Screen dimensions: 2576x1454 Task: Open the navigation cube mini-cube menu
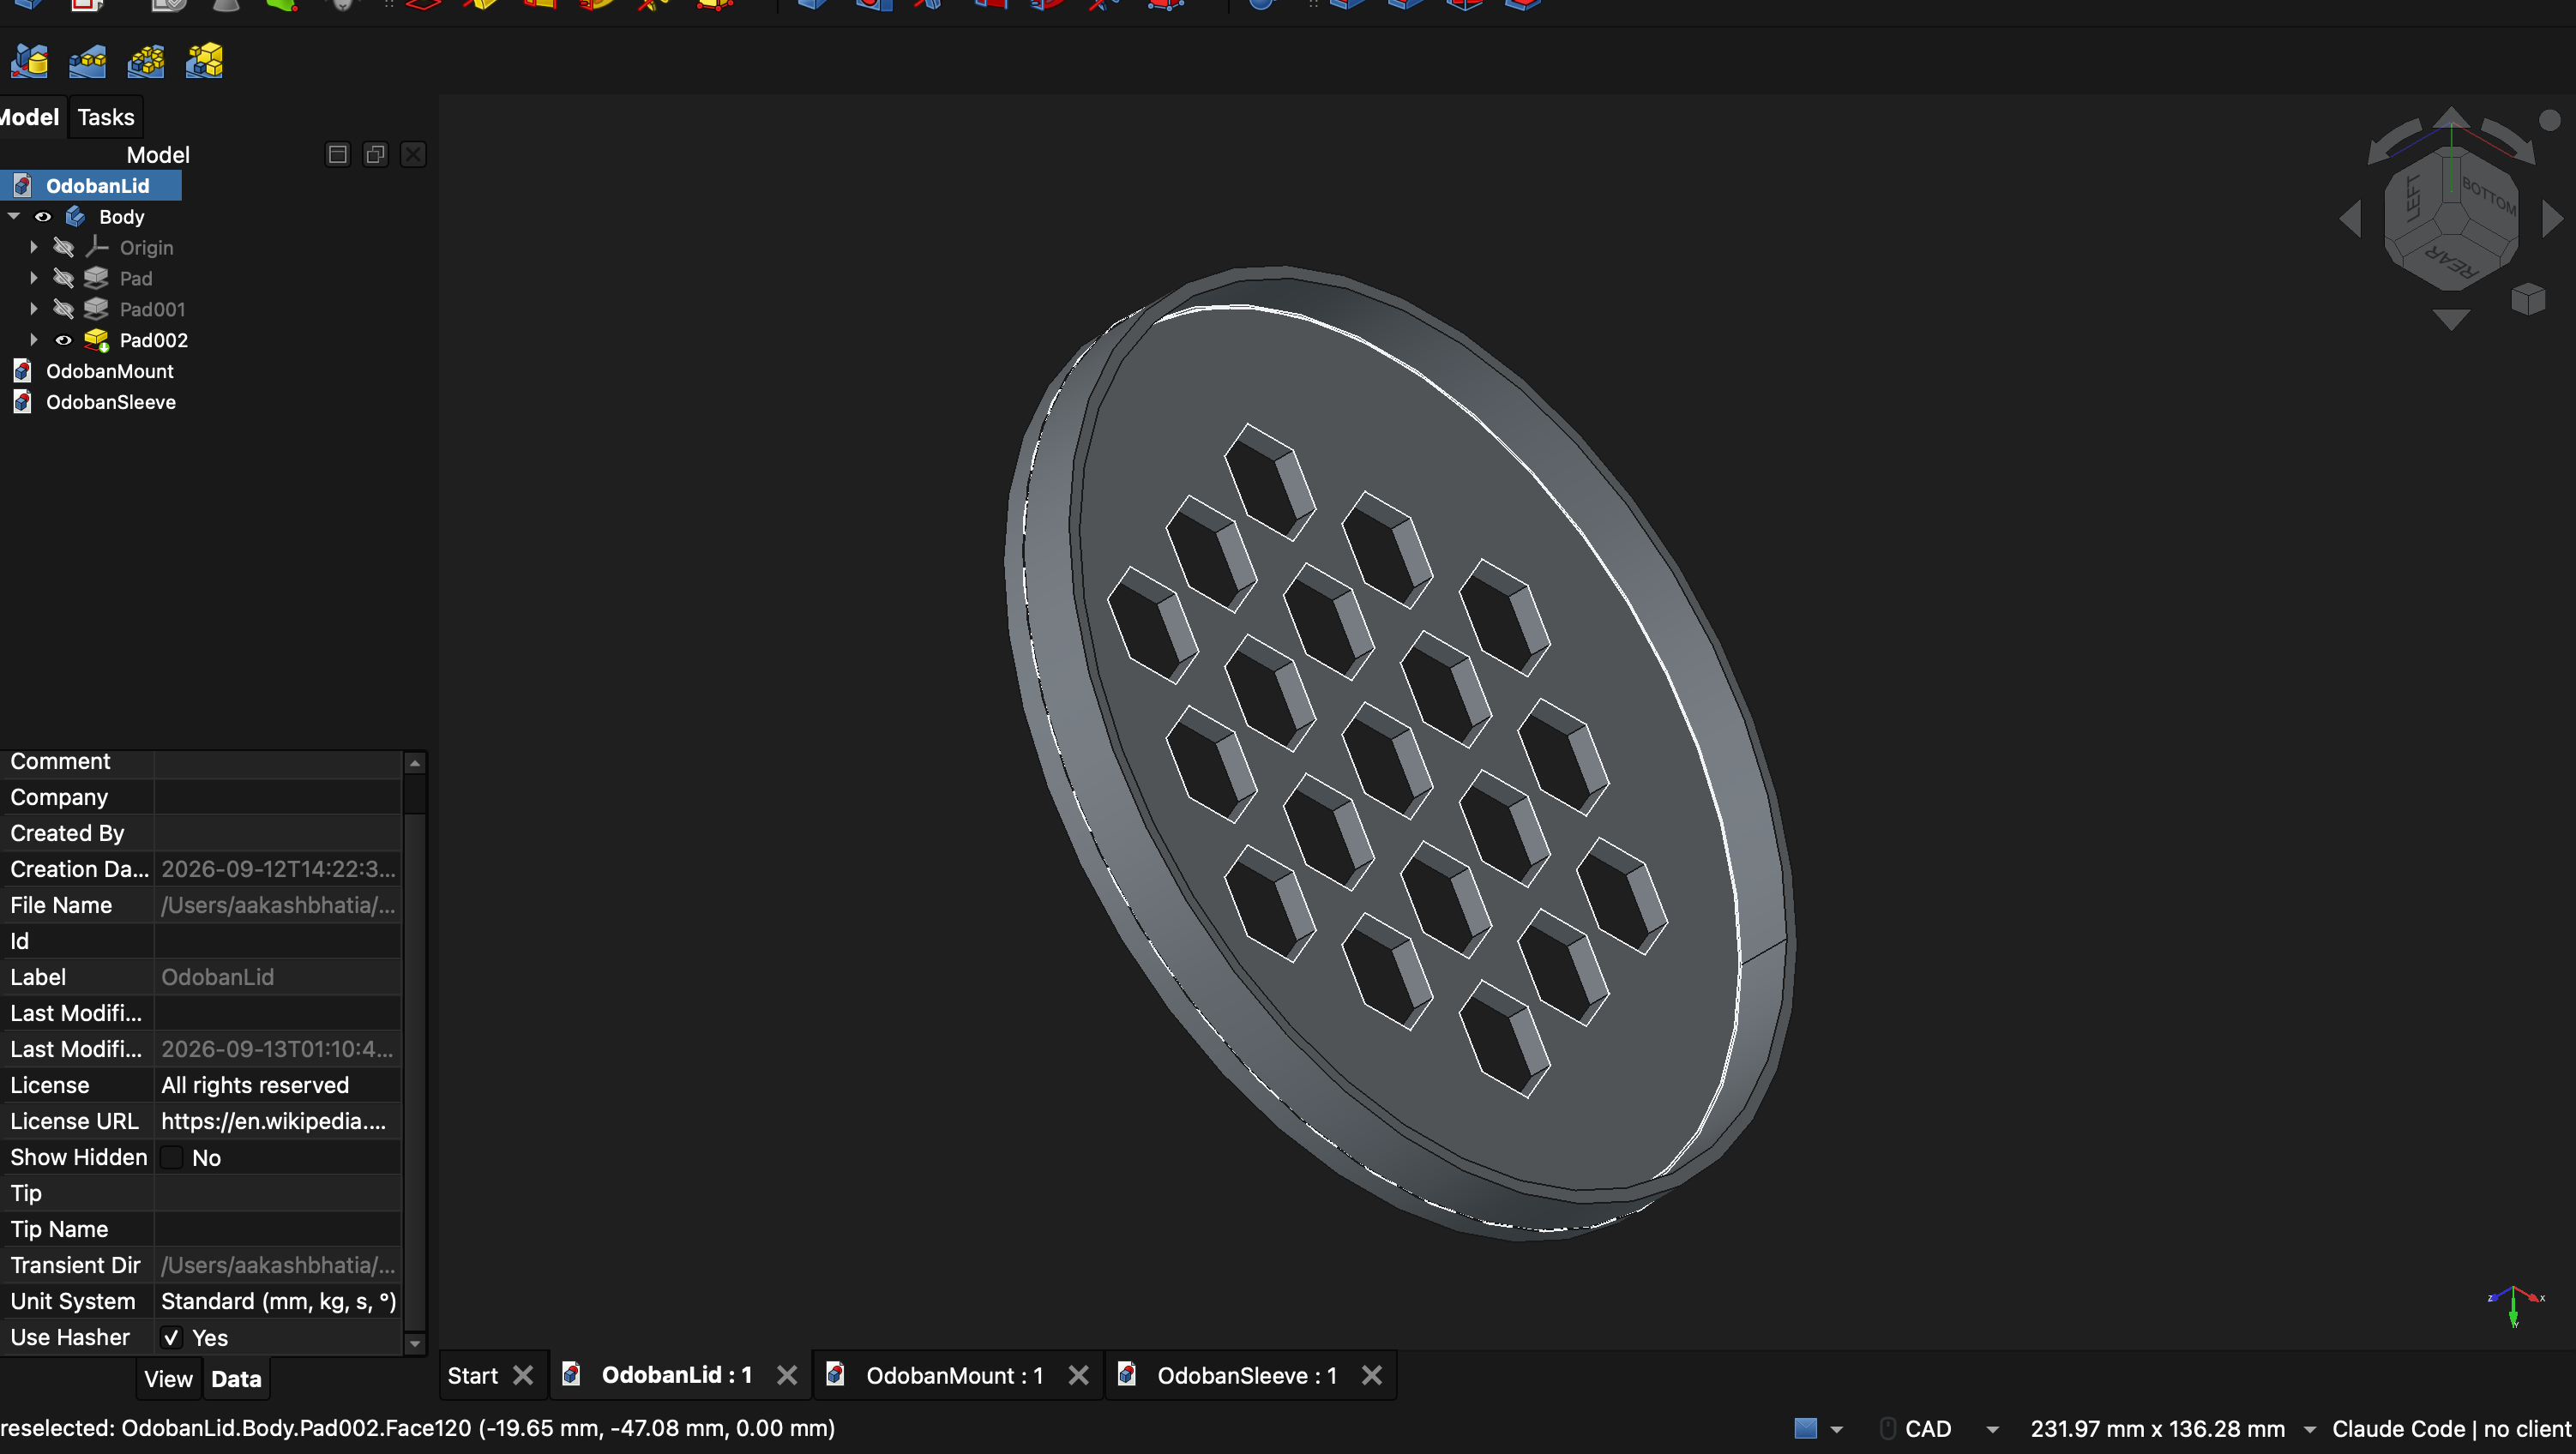pos(2527,299)
